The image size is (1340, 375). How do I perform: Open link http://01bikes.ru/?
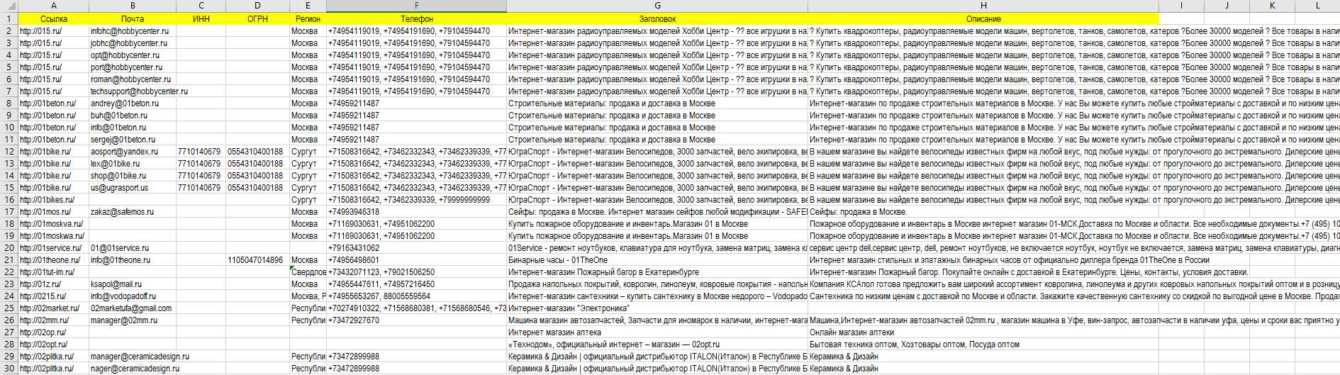tap(48, 200)
